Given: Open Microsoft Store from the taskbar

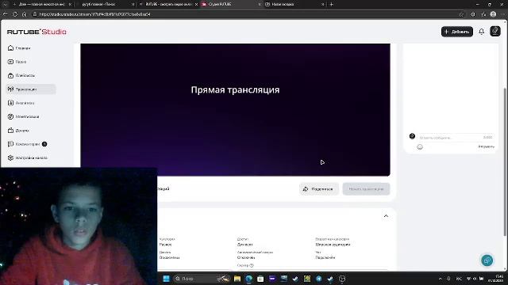Looking at the screenshot, I should (260, 279).
